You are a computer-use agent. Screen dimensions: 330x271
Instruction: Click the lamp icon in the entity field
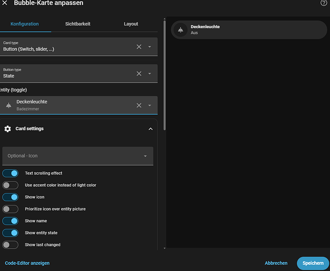click(x=9, y=105)
